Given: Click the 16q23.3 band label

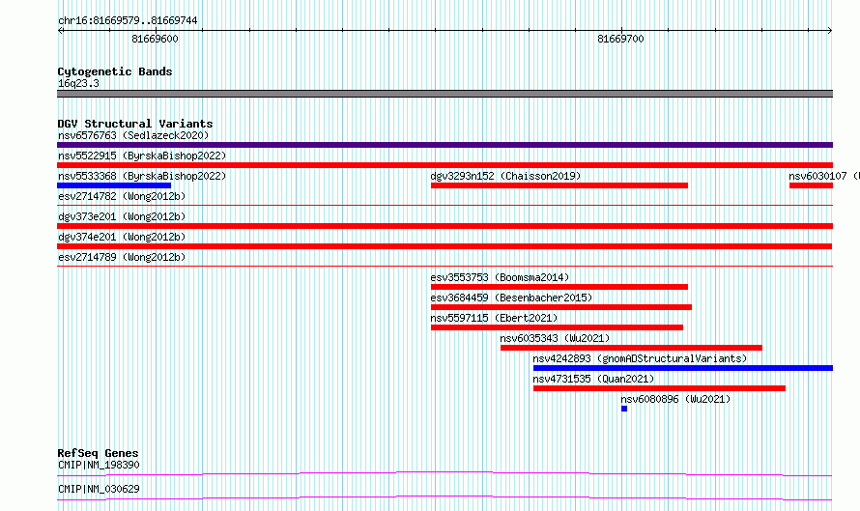Looking at the screenshot, I should coord(78,83).
